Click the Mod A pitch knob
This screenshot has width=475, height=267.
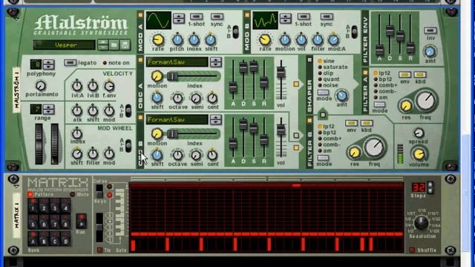point(177,39)
